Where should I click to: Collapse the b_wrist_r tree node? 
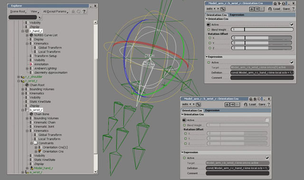pos(23,110)
